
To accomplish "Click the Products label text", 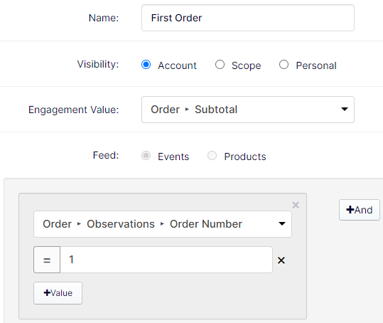I will (x=245, y=157).
